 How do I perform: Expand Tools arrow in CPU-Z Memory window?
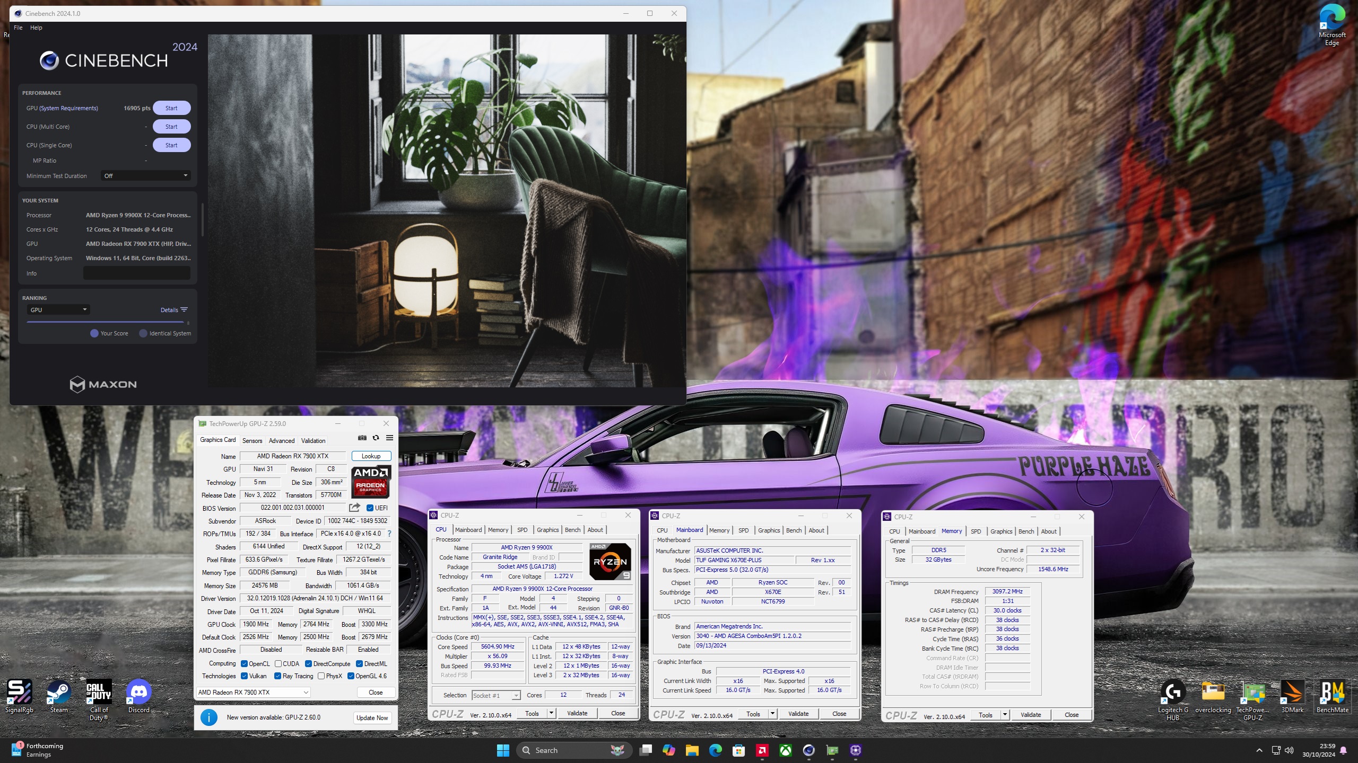(1005, 715)
